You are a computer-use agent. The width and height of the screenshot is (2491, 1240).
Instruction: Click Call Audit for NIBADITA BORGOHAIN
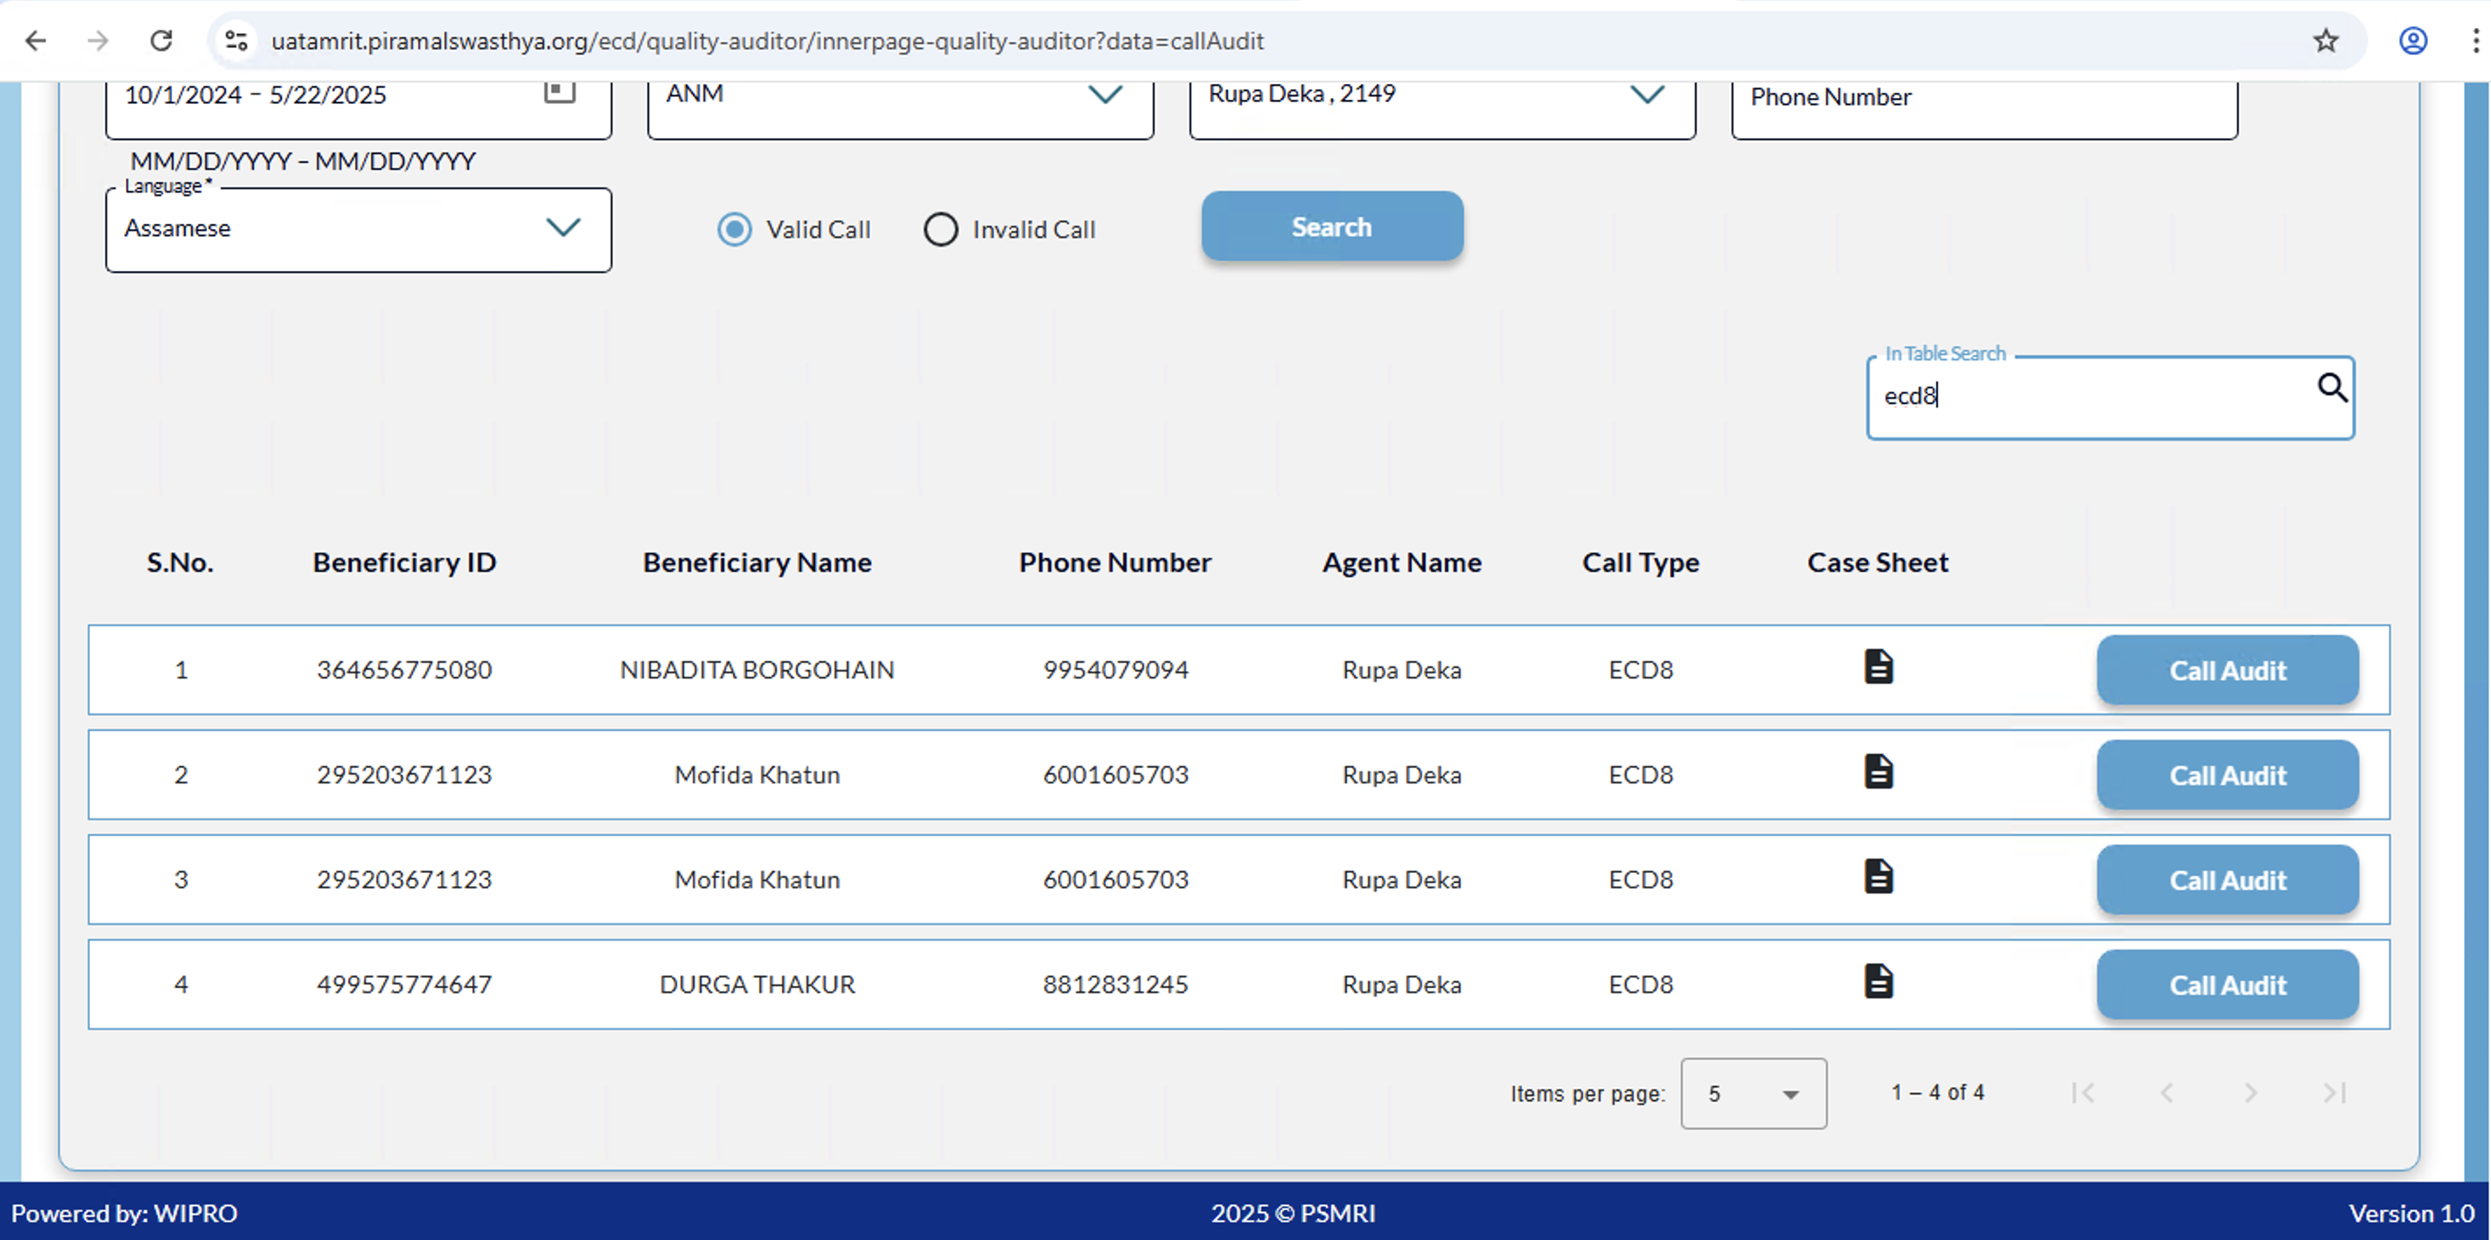(x=2227, y=671)
